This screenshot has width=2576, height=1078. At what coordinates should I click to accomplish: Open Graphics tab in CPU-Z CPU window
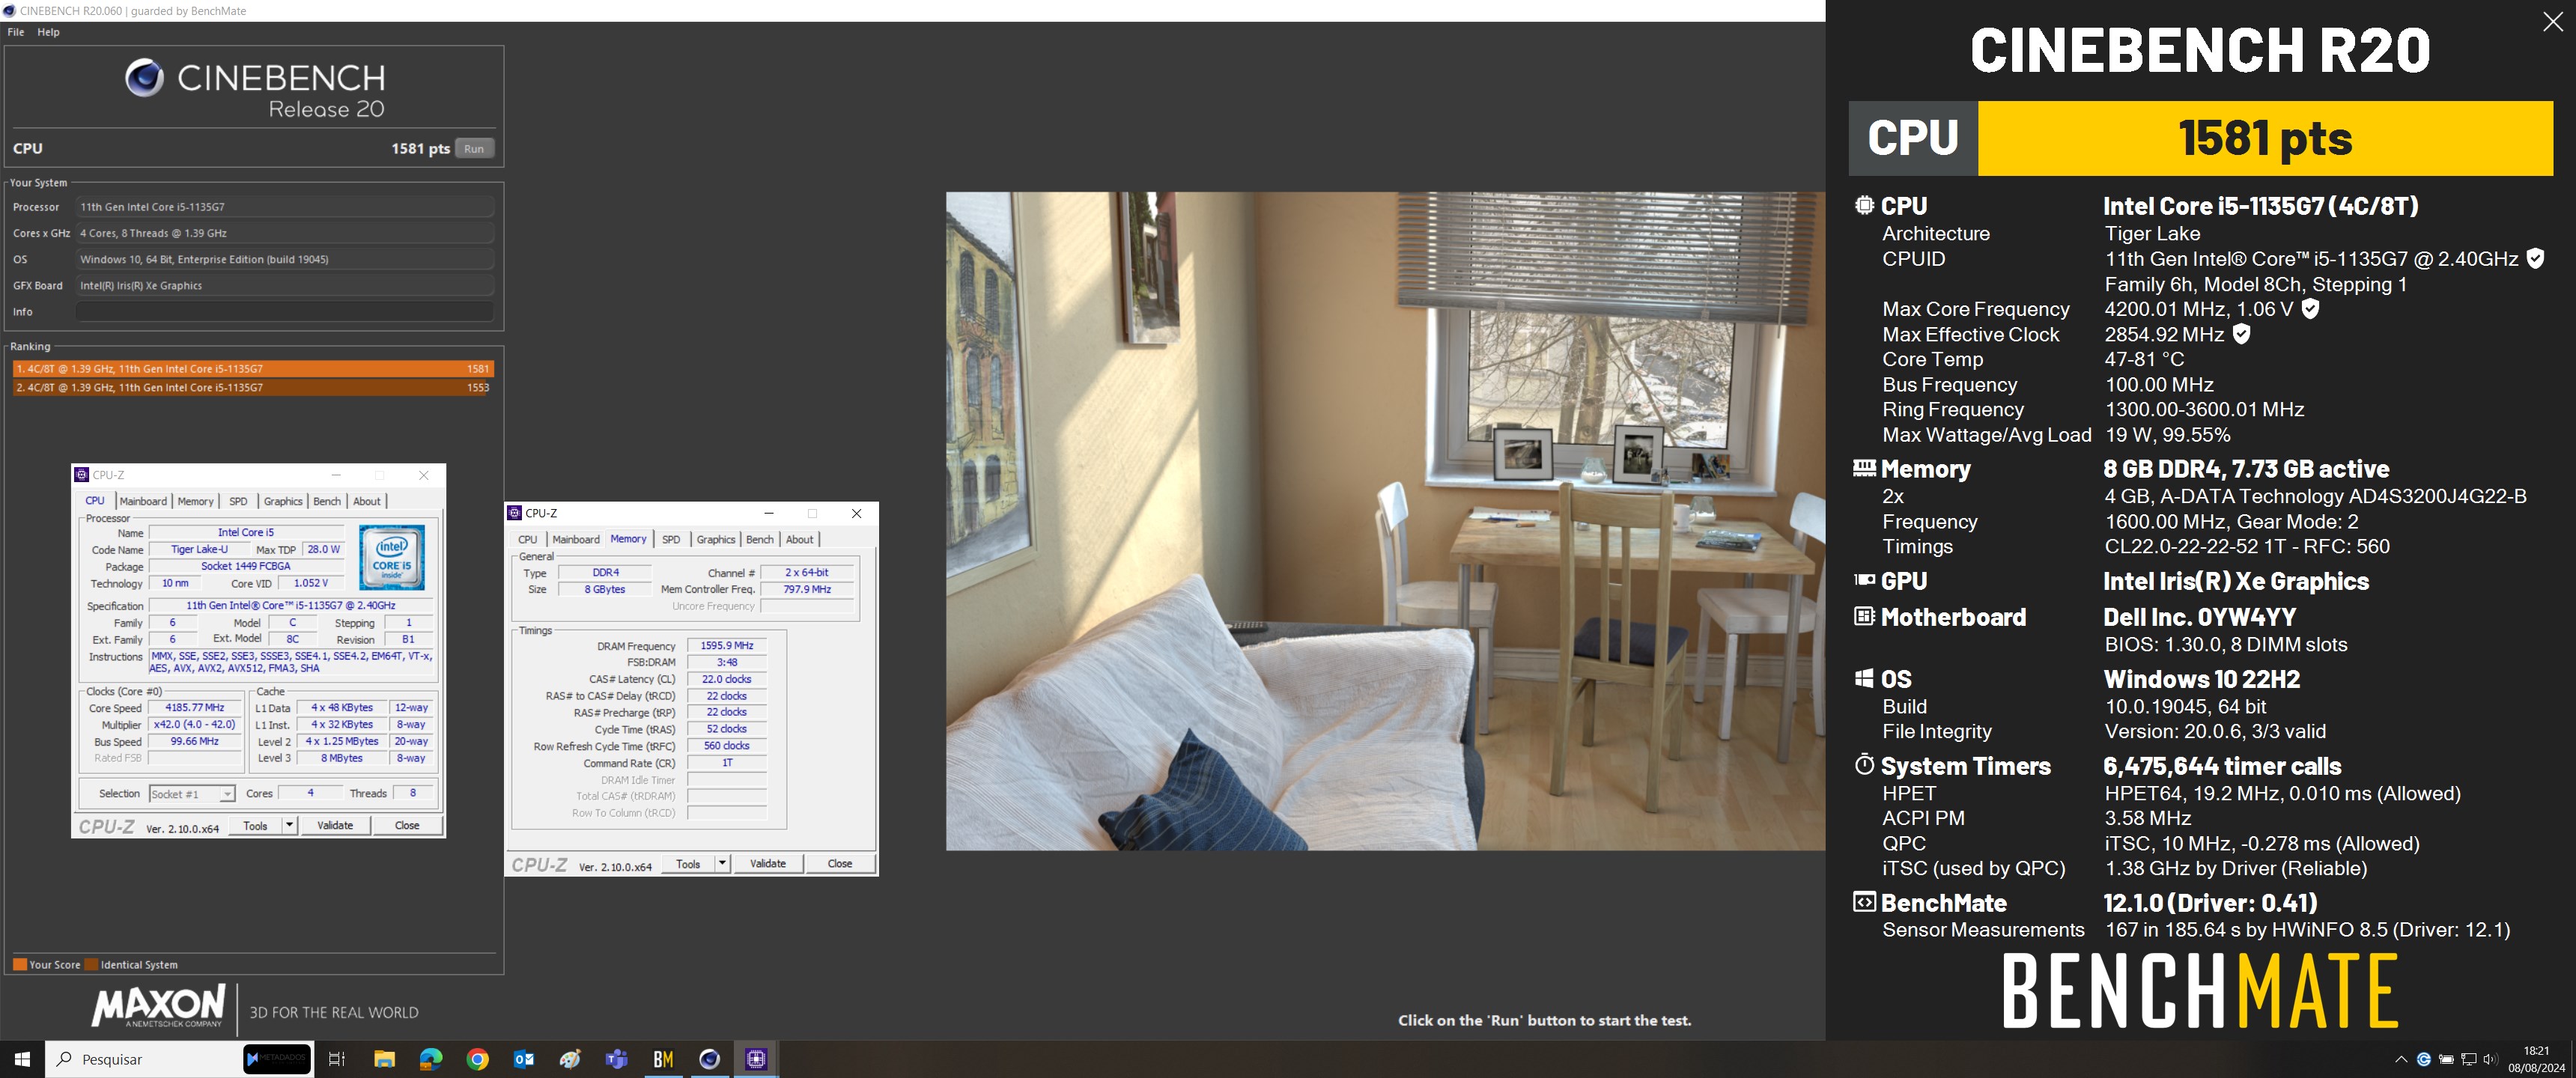click(x=283, y=501)
